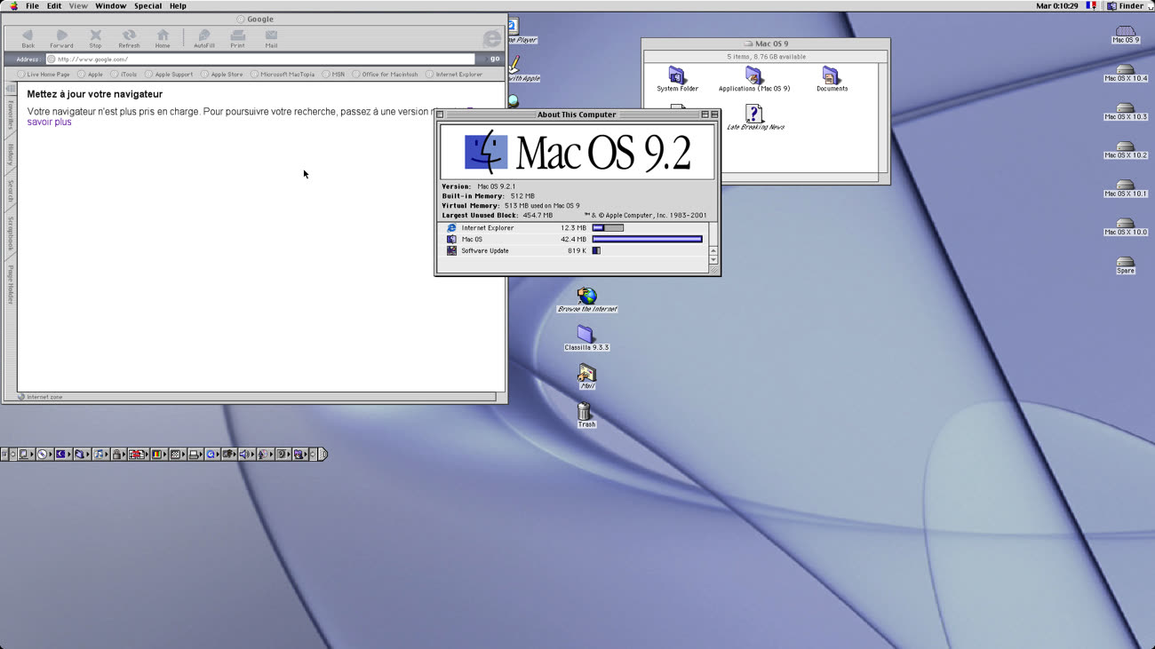
Task: Open the Trash on the desktop
Action: tap(584, 413)
